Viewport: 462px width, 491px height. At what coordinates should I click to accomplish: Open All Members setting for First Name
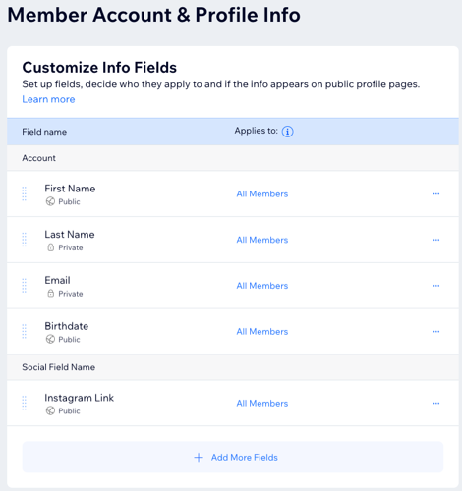[x=262, y=193]
